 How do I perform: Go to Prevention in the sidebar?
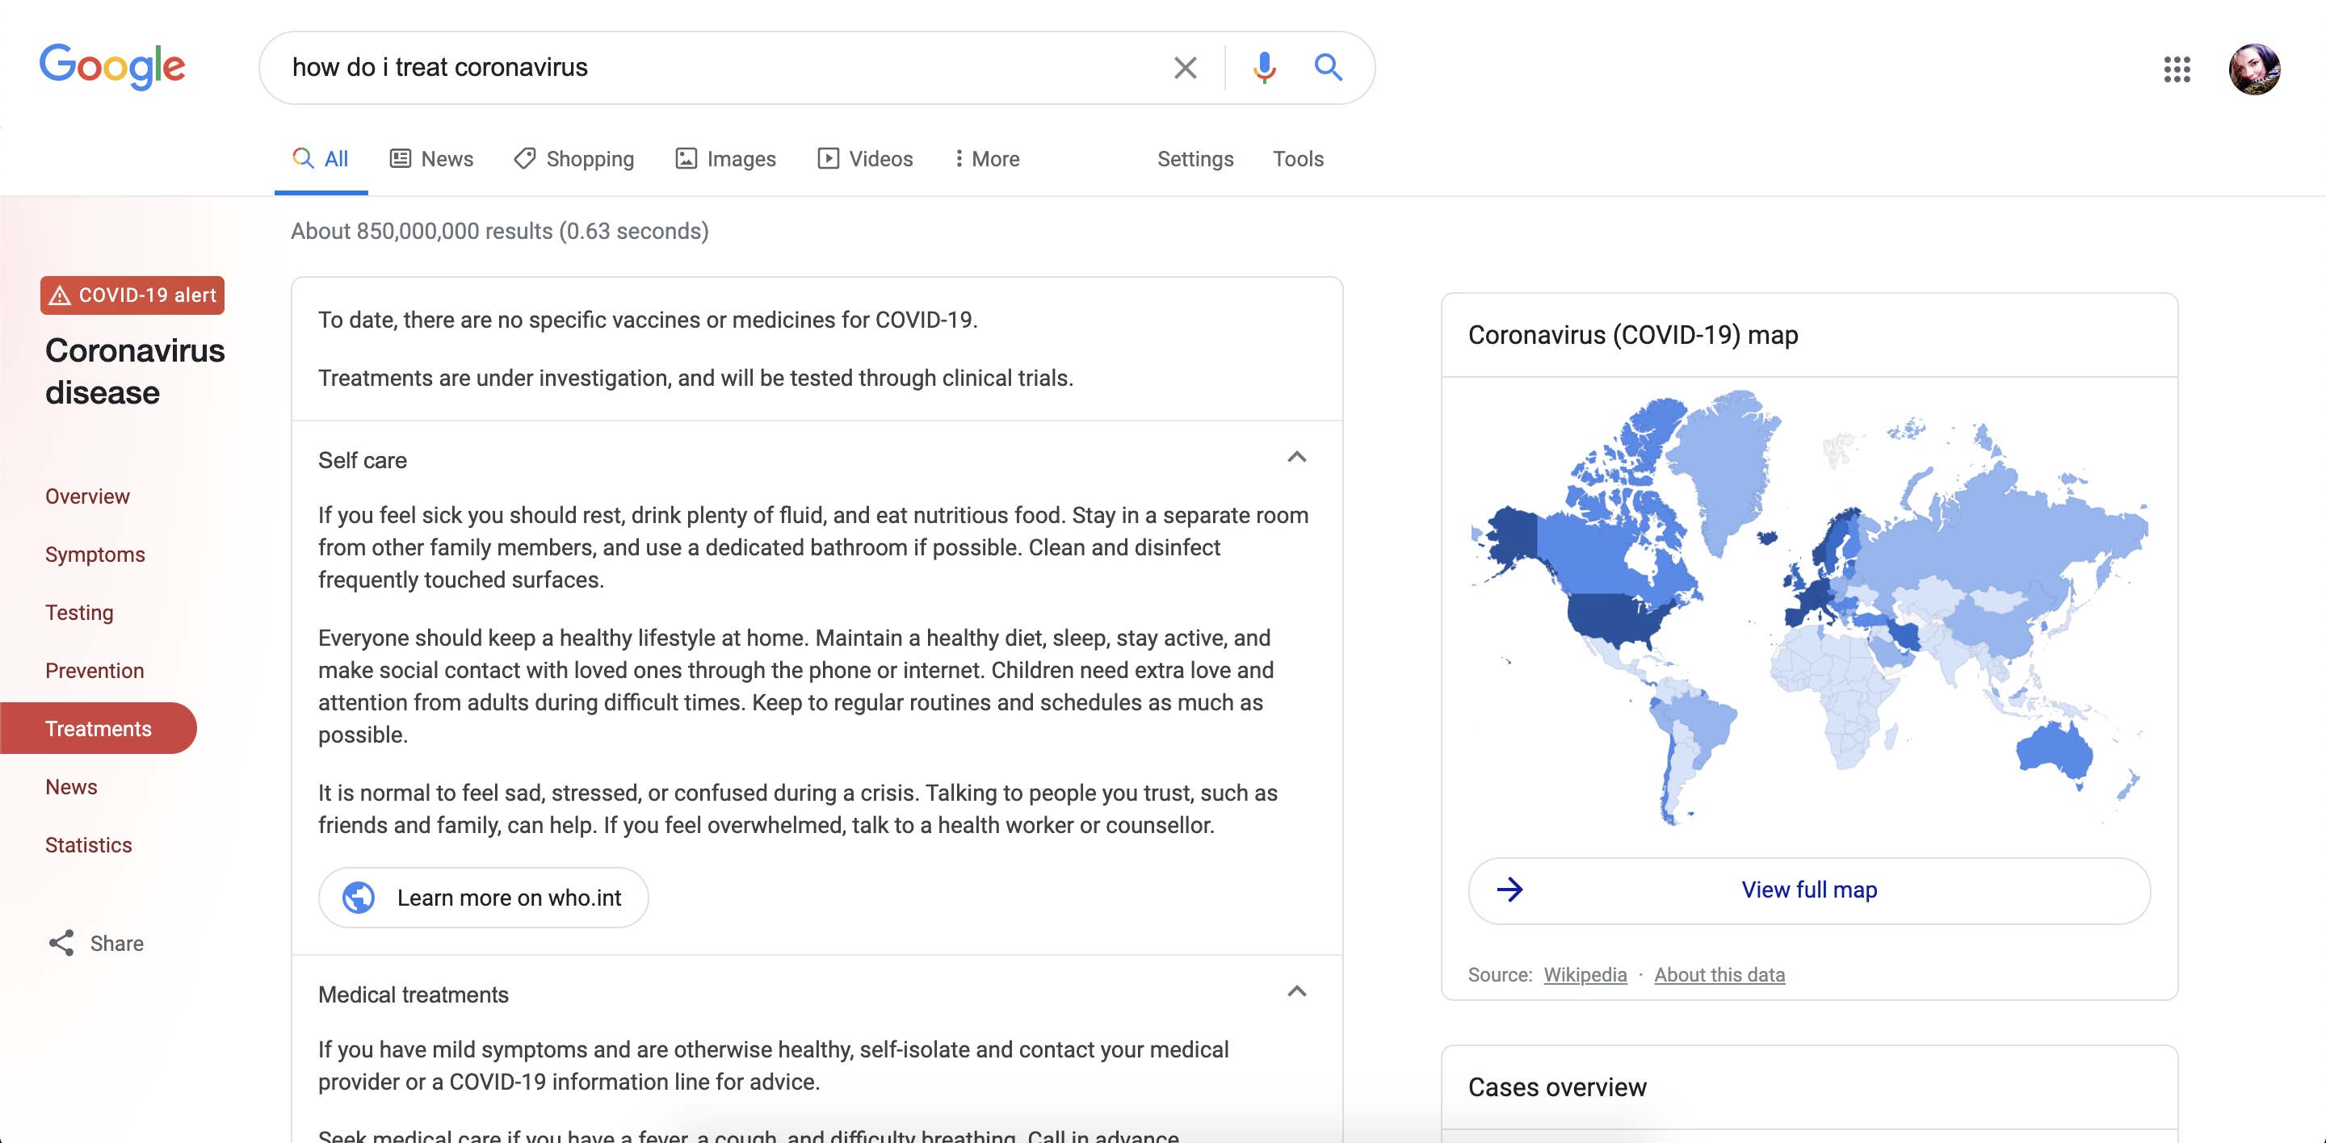tap(94, 670)
